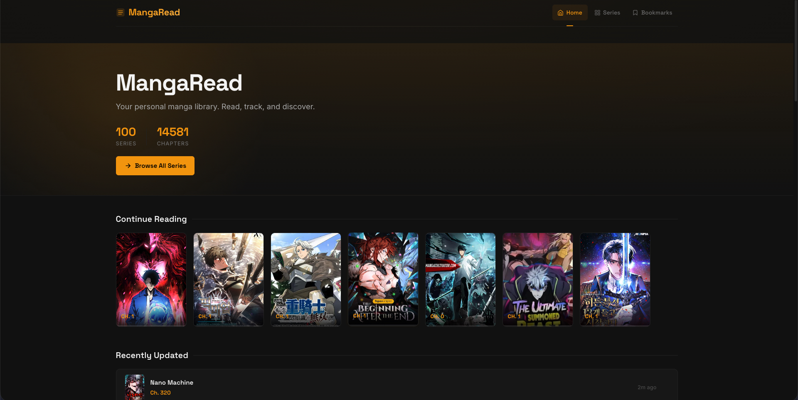The width and height of the screenshot is (798, 400).
Task: Click the Nano Machine series title
Action: click(172, 383)
